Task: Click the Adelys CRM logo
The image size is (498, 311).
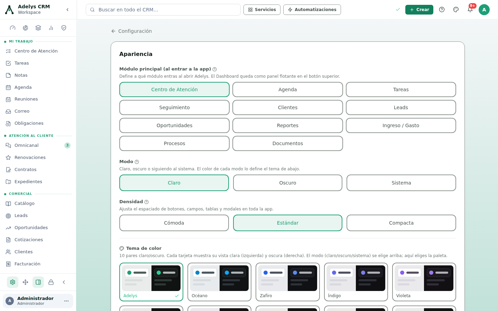Action: pos(9,10)
